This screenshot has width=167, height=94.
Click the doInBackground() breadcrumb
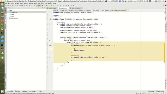click(x=121, y=10)
